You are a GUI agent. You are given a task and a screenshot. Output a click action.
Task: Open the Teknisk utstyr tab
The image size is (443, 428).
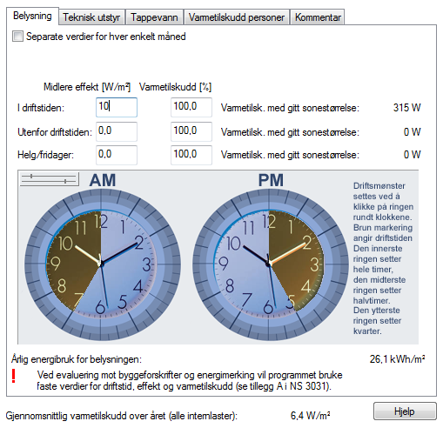(x=91, y=17)
